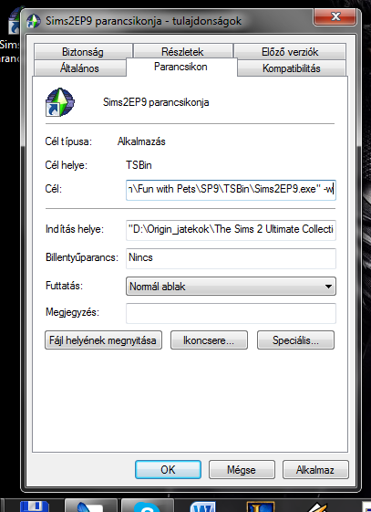Click the Fájl helyének megnyitása button

pyautogui.click(x=103, y=340)
